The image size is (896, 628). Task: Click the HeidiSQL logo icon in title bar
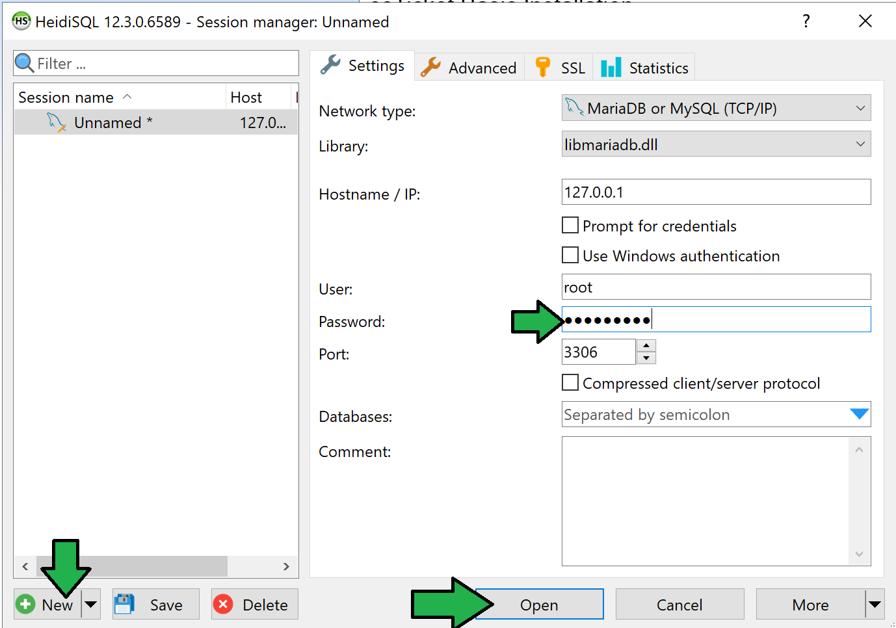tap(21, 21)
